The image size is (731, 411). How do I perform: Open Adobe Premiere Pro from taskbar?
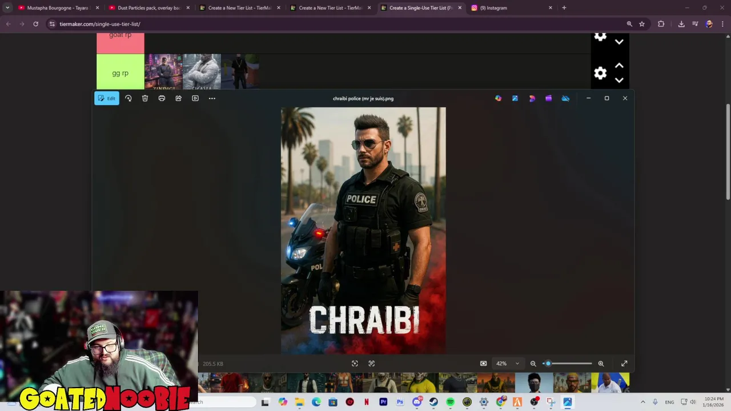tap(383, 402)
